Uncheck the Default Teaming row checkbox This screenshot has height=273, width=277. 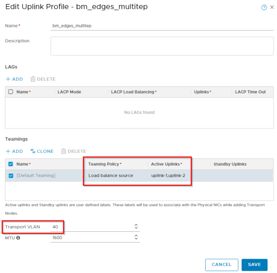pyautogui.click(x=11, y=175)
